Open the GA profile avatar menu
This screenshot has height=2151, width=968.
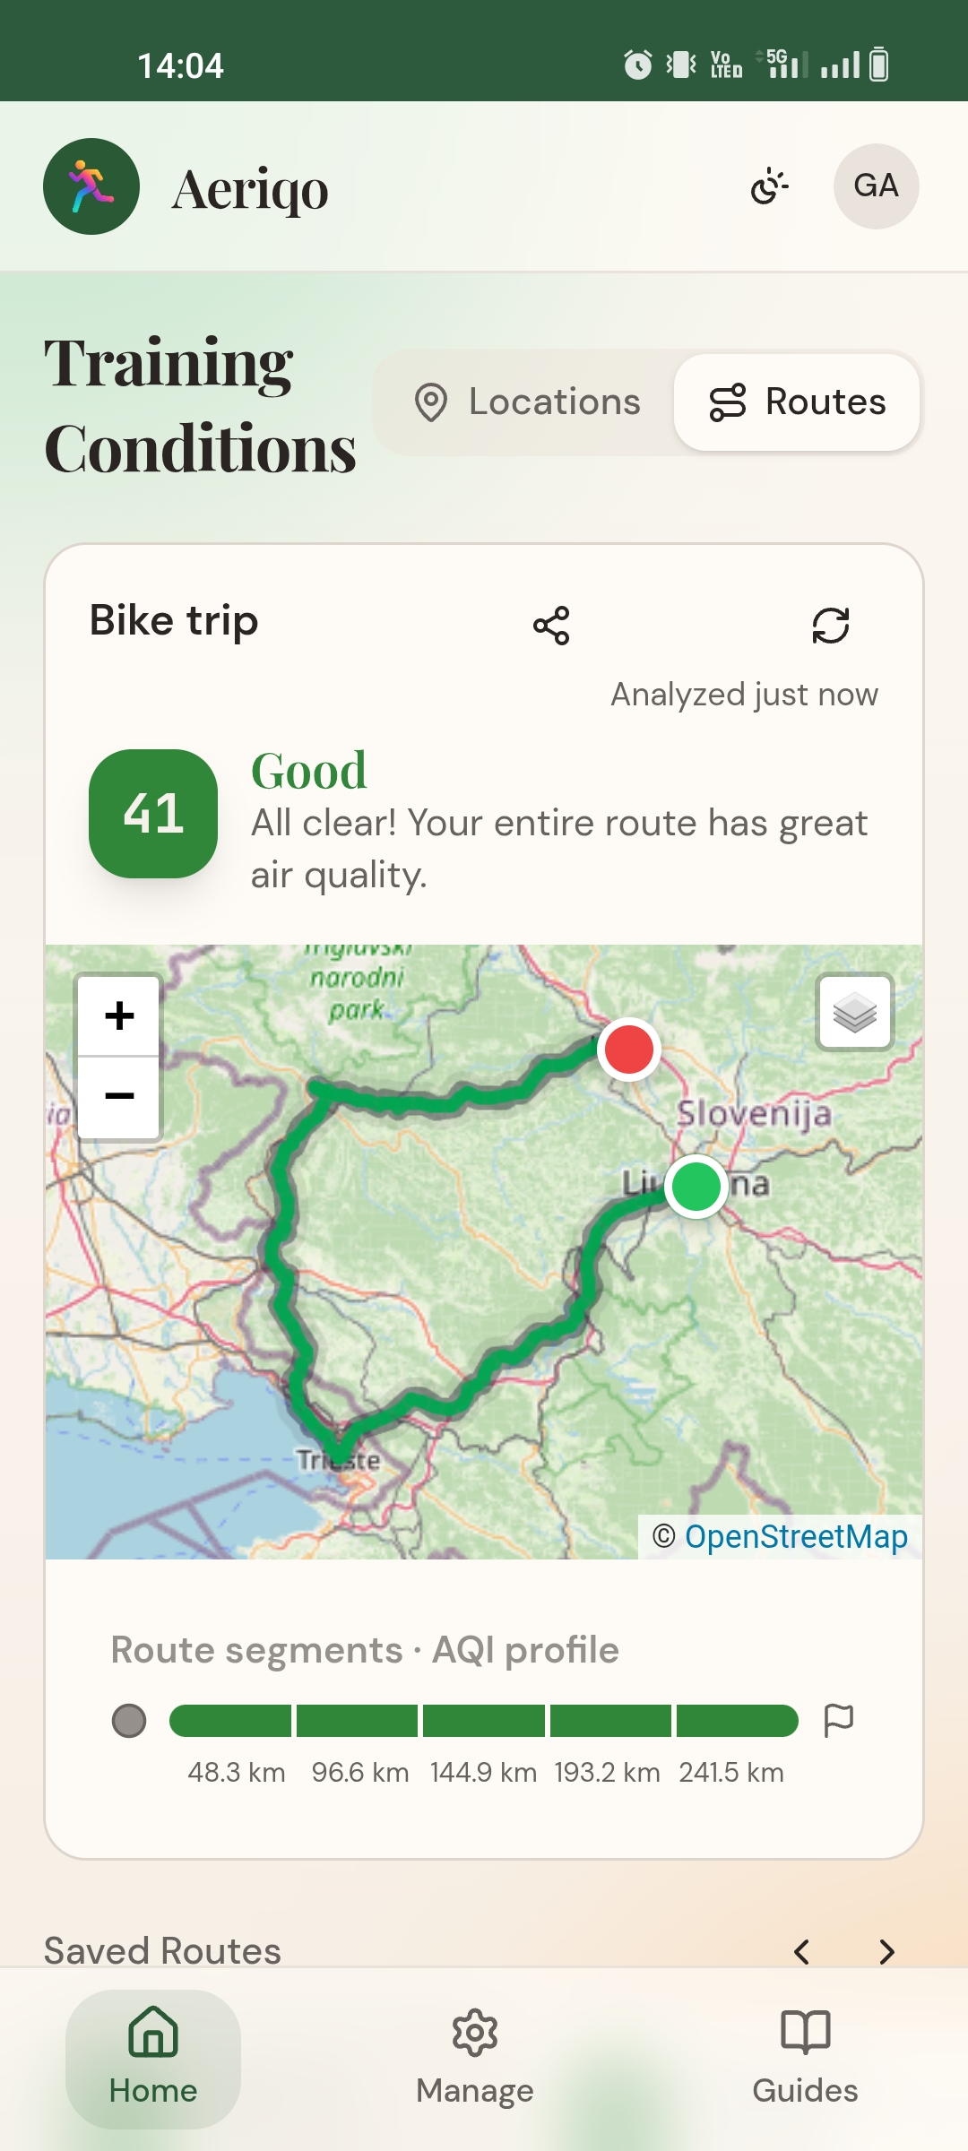point(876,186)
